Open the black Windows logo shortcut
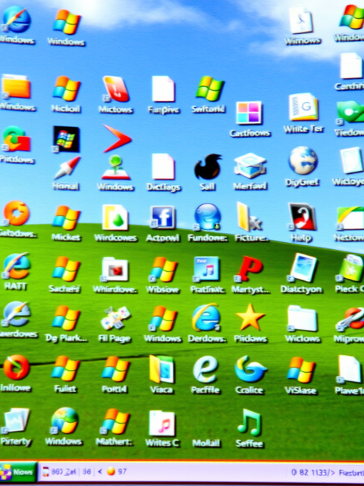The width and height of the screenshot is (364, 486). pyautogui.click(x=66, y=139)
